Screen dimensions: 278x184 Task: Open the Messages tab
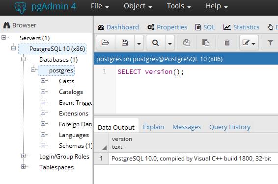point(187,127)
